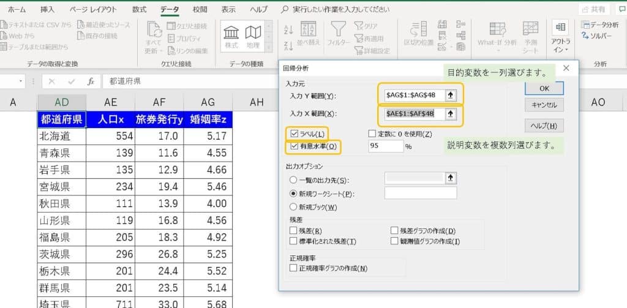Collapse dialog via Y range arrow button
This screenshot has width=627, height=308.
click(x=451, y=95)
